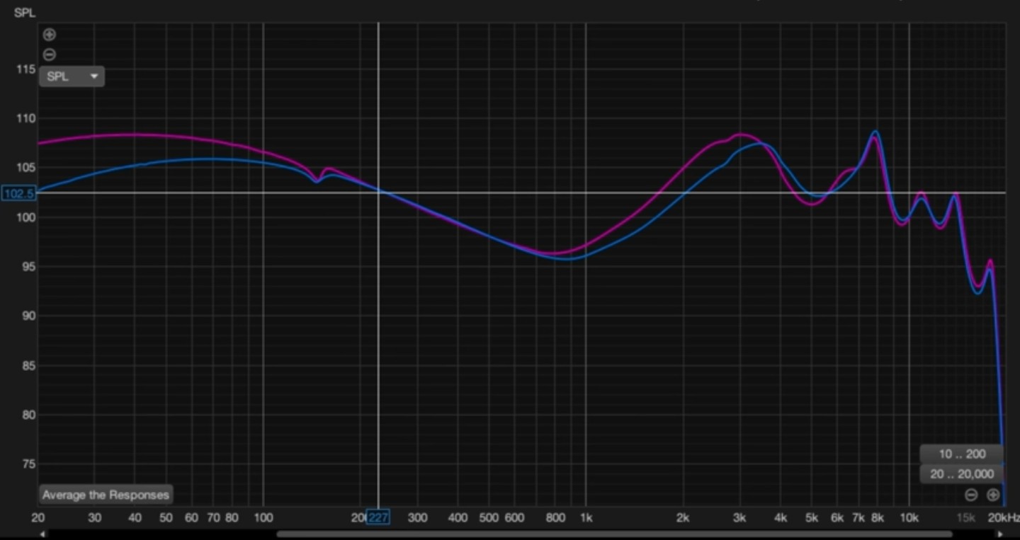Click the Average the Responses button
Screen dimensions: 1020x540
click(x=106, y=495)
